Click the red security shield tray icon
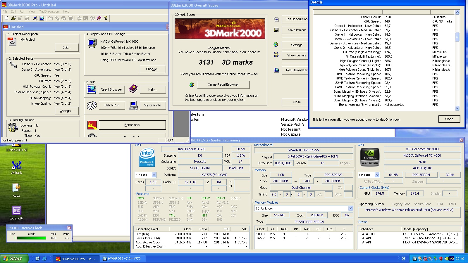This screenshot has height=263, width=468. point(441,259)
